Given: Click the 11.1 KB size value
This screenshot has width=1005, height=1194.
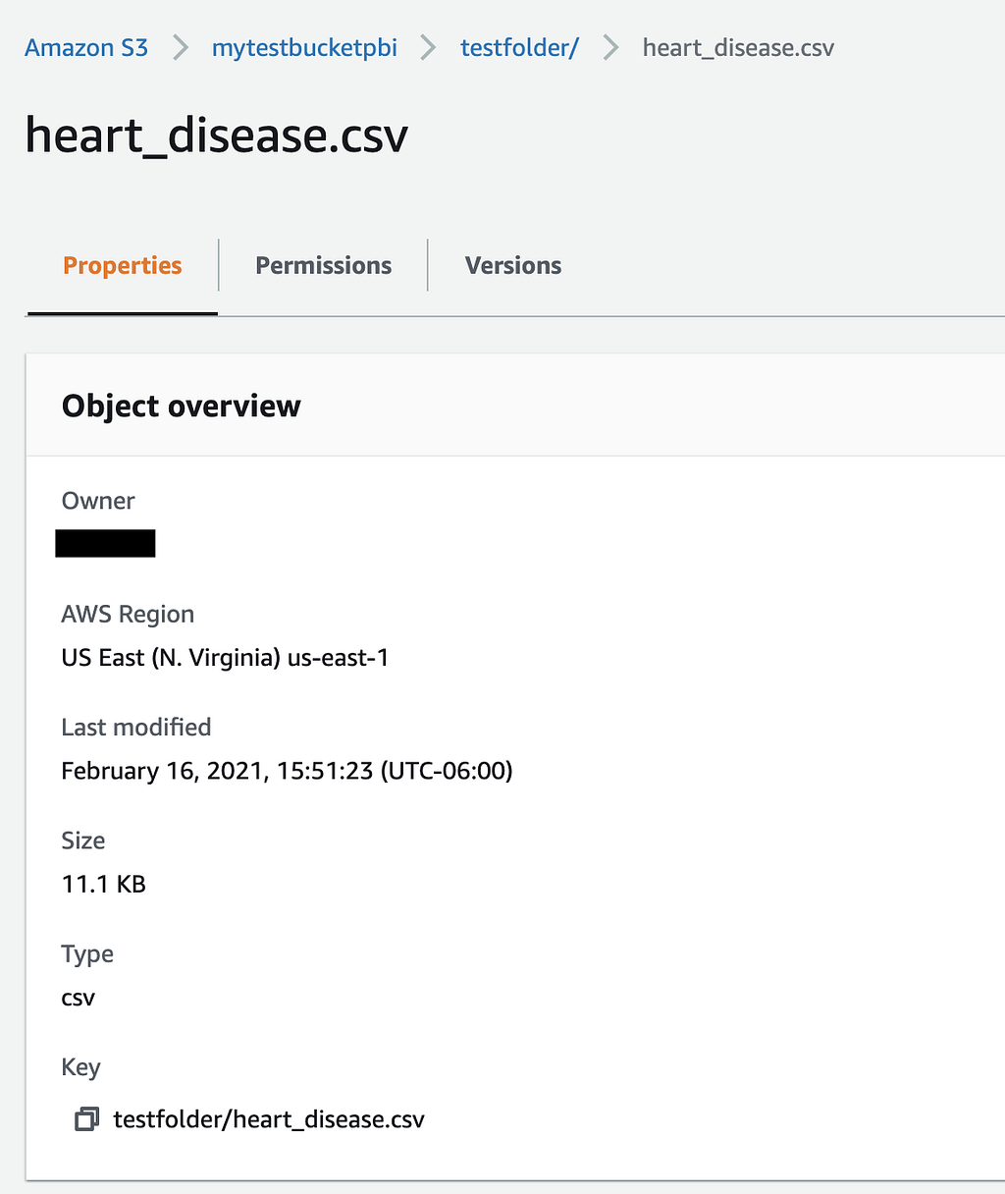Looking at the screenshot, I should point(103,884).
